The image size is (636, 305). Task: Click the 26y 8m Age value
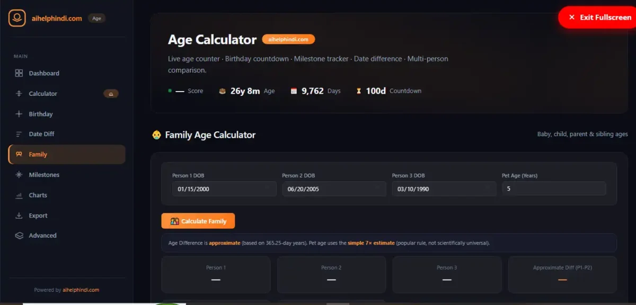(245, 91)
